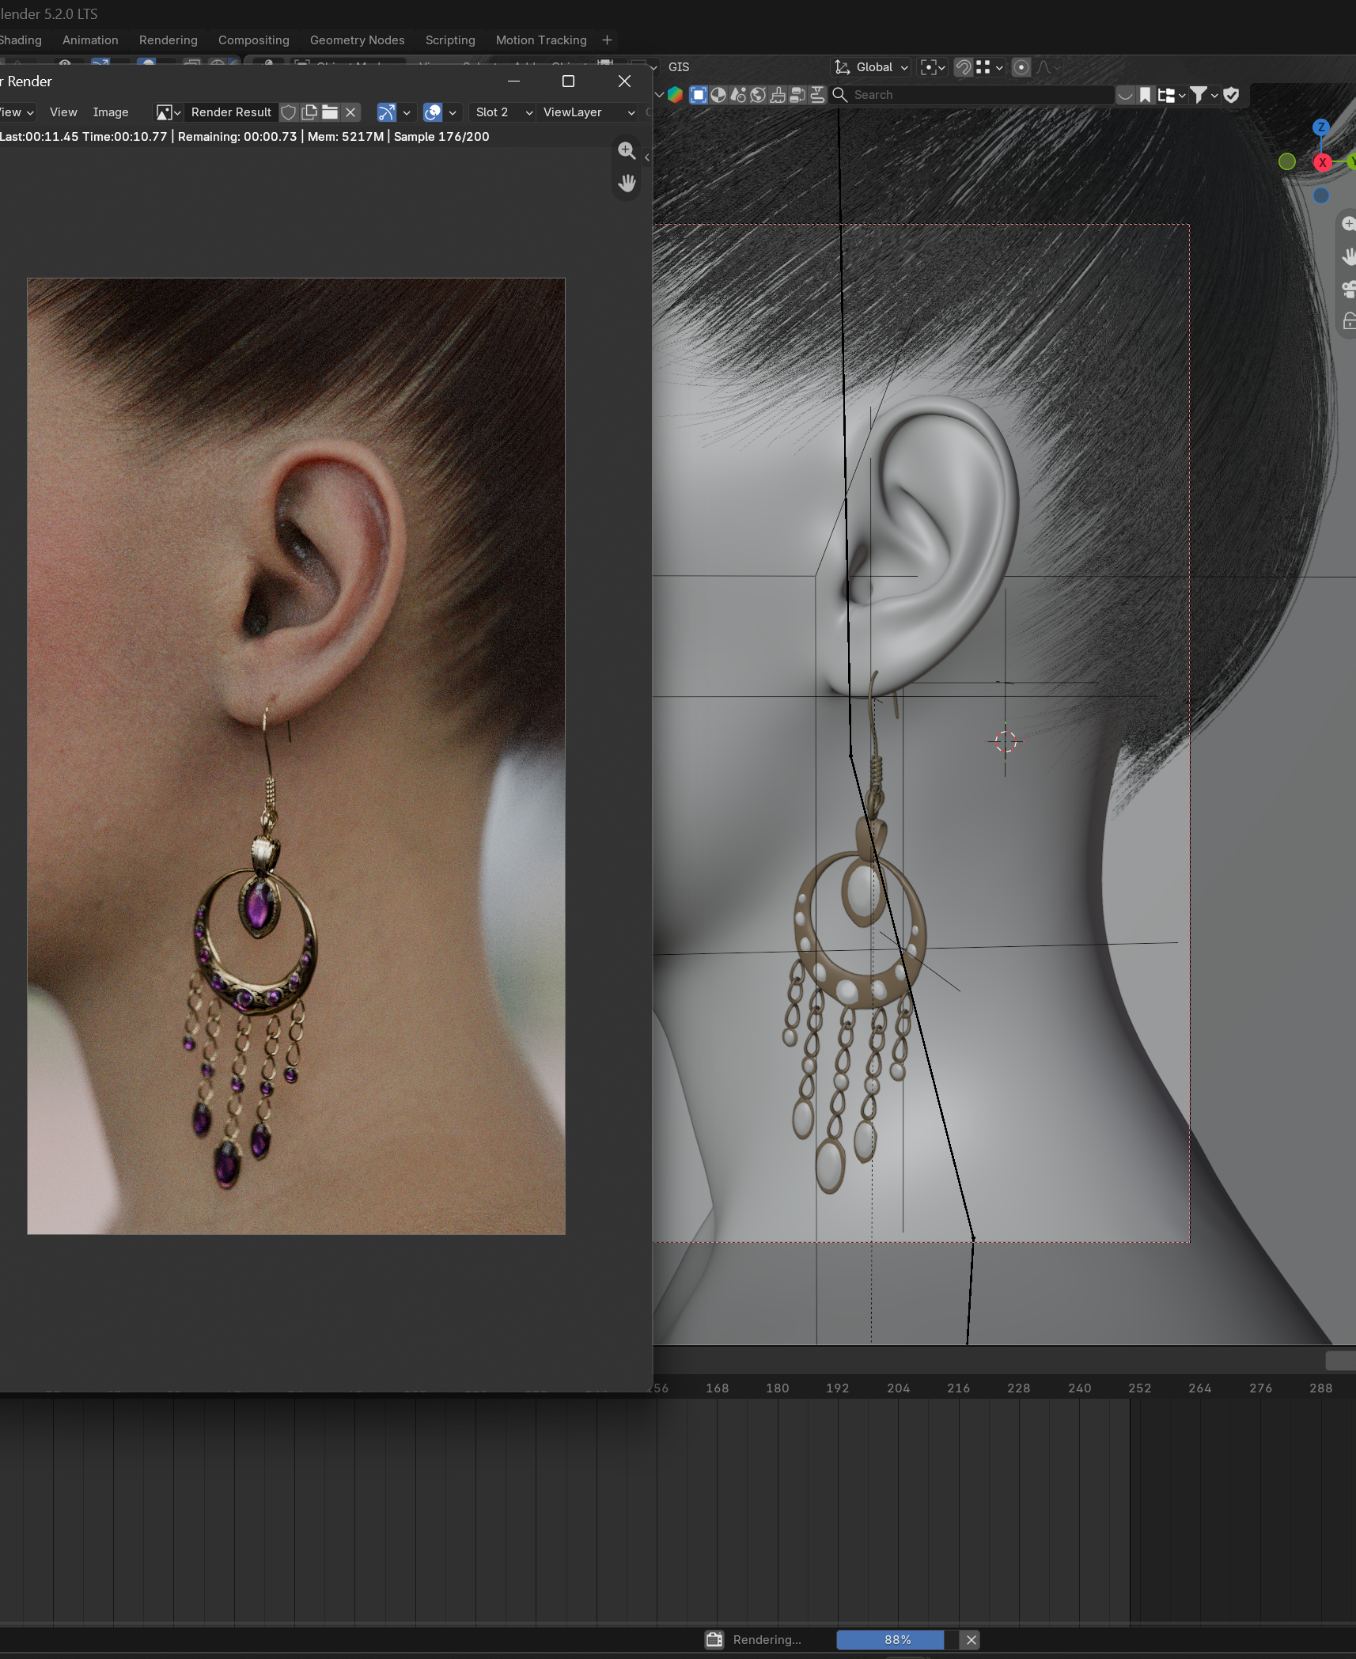Select the pan hand tool in the Render window
This screenshot has width=1356, height=1659.
(627, 184)
